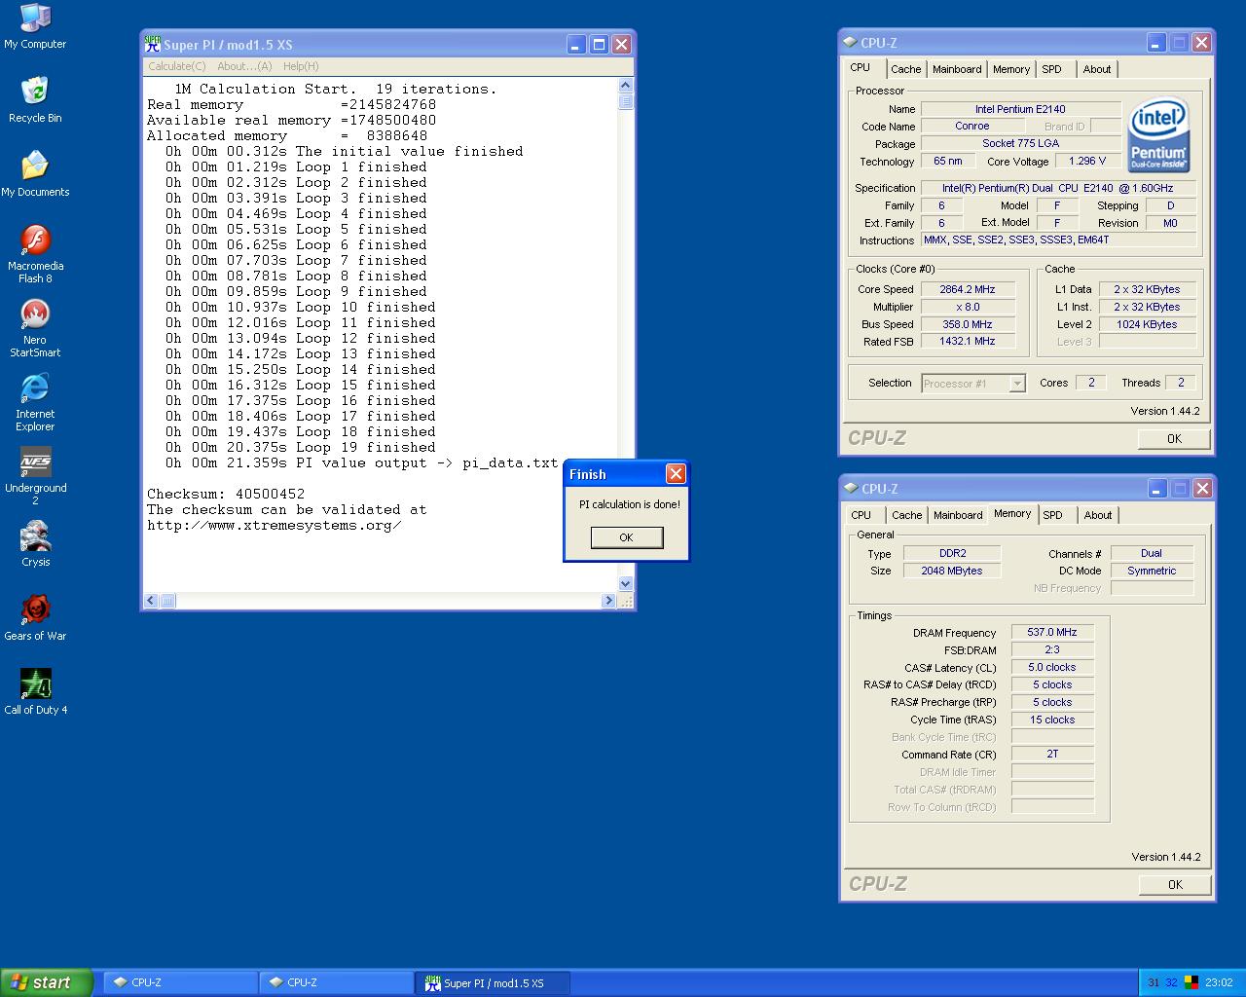Click the xtremesystems.org URL text
1246x997 pixels.
pyautogui.click(x=275, y=525)
